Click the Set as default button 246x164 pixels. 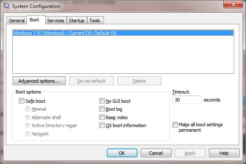click(x=91, y=81)
